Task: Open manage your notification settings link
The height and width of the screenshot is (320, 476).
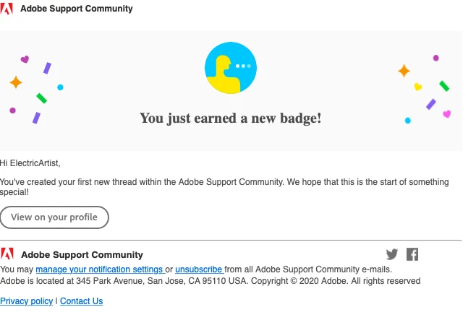Action: coord(100,269)
